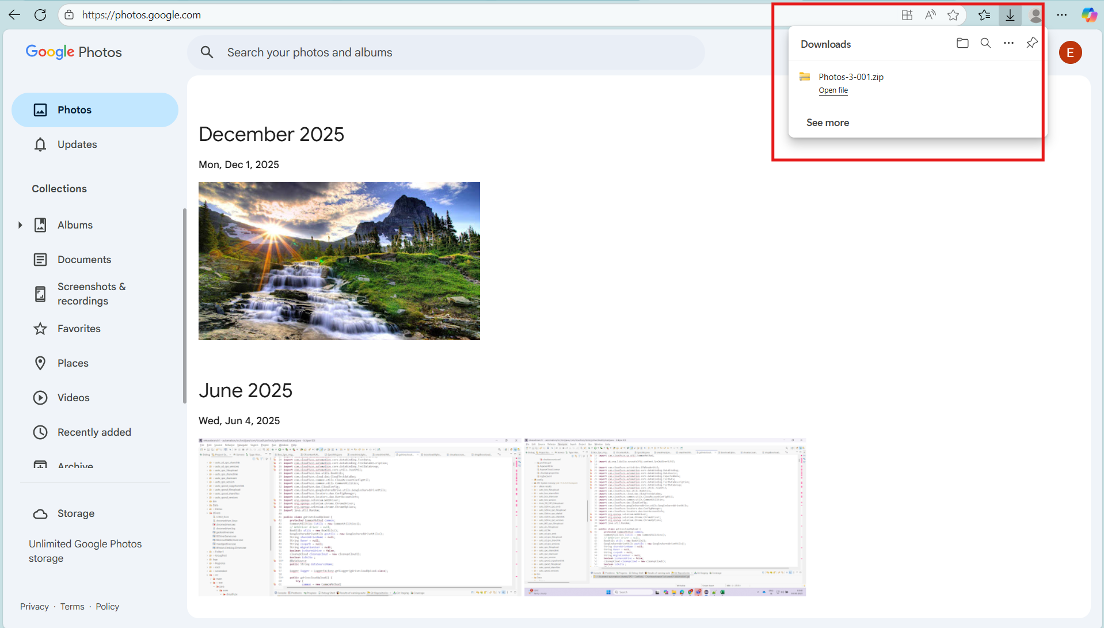Open the browser Settings and more menu
Image resolution: width=1104 pixels, height=628 pixels.
coord(1063,15)
